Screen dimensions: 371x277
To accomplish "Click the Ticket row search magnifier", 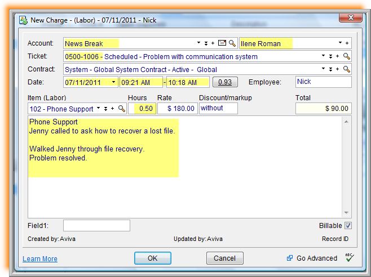I will tap(347, 56).
